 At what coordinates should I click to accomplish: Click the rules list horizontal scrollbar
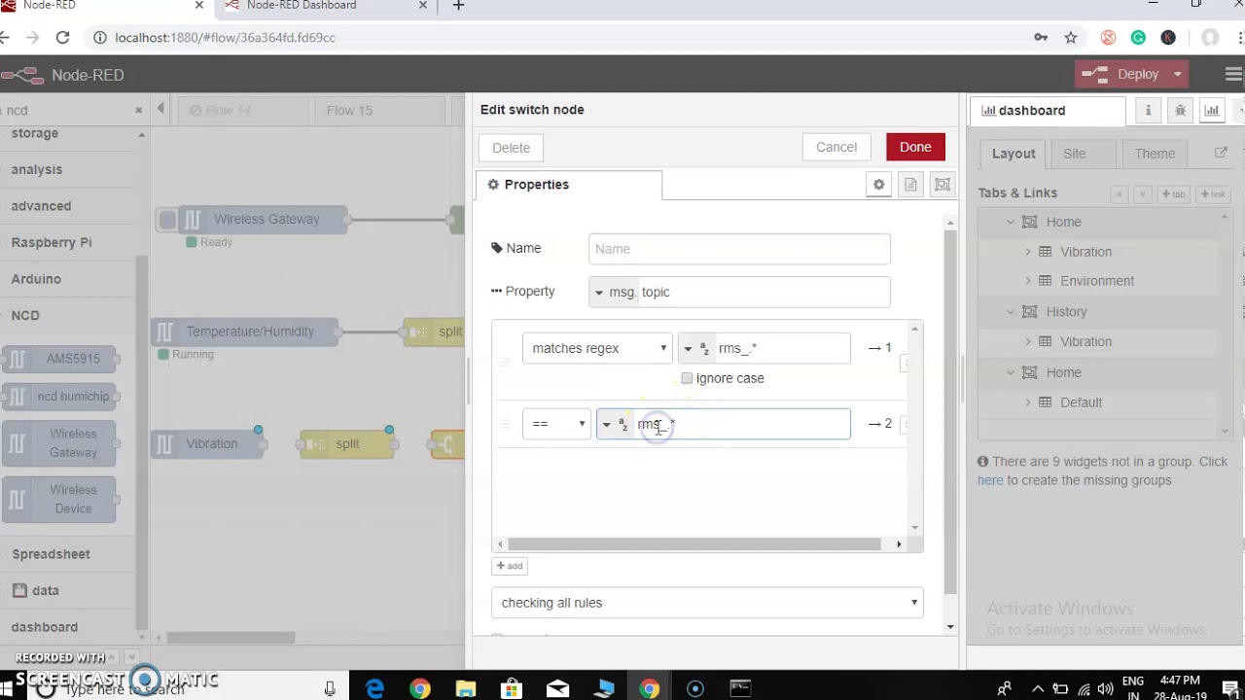click(x=694, y=544)
